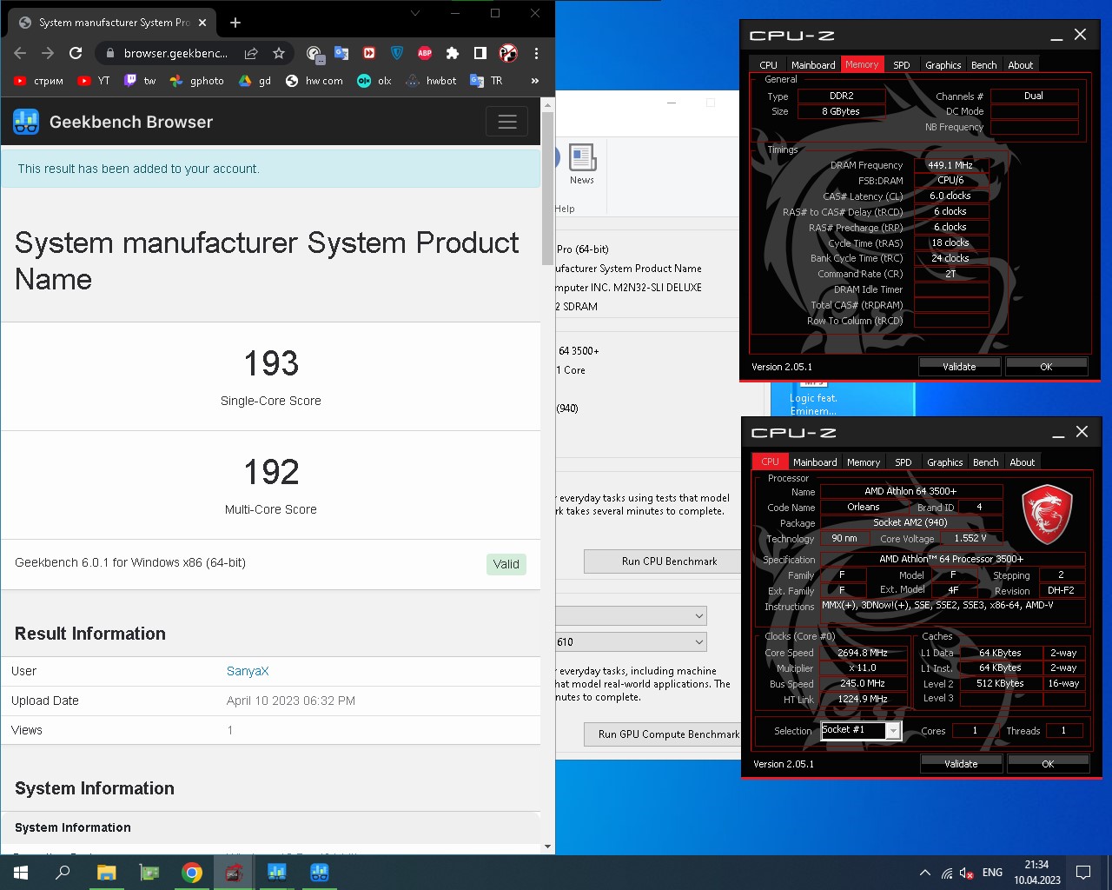This screenshot has height=890, width=1112.
Task: Open the red fast-forward extension
Action: (369, 53)
